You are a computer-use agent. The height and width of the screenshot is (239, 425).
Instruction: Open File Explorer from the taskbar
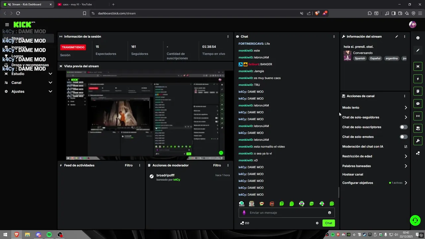point(27,235)
